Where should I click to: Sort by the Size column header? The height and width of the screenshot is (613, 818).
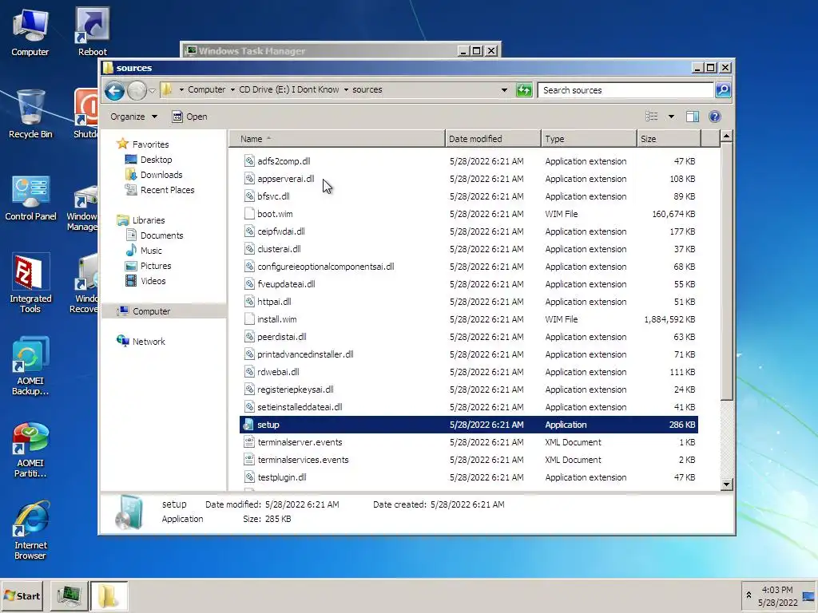pyautogui.click(x=669, y=139)
